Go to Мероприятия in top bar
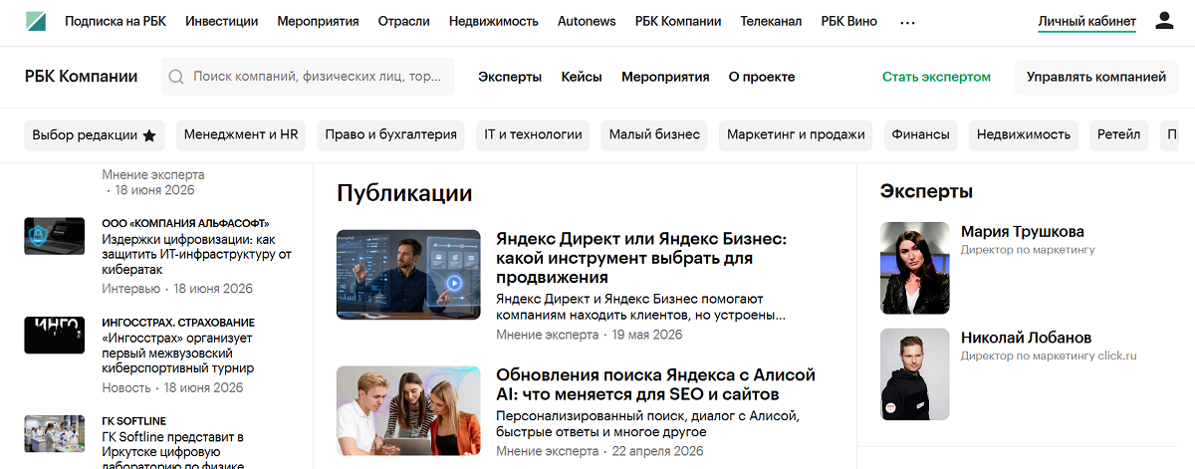 click(x=319, y=21)
